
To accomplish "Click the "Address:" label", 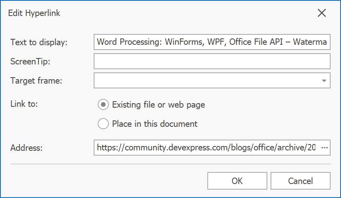I will (x=26, y=148).
